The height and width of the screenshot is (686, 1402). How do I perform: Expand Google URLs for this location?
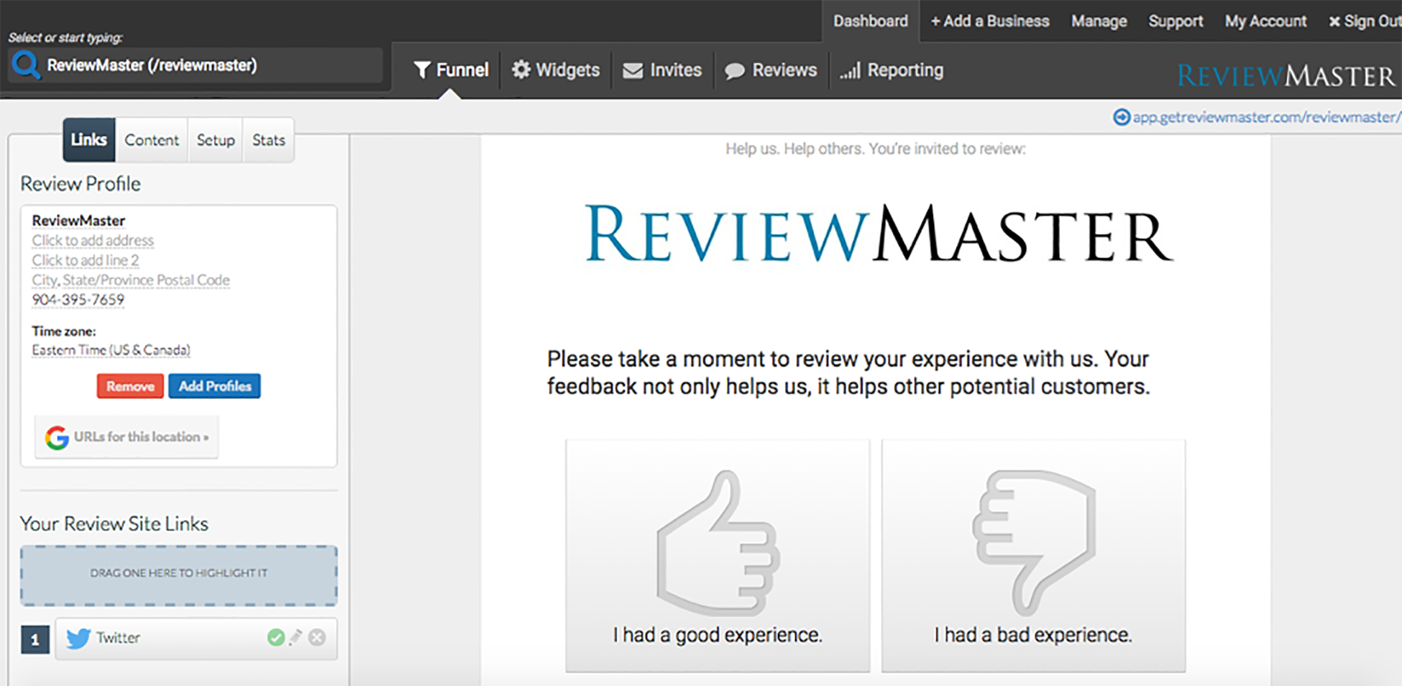point(127,436)
